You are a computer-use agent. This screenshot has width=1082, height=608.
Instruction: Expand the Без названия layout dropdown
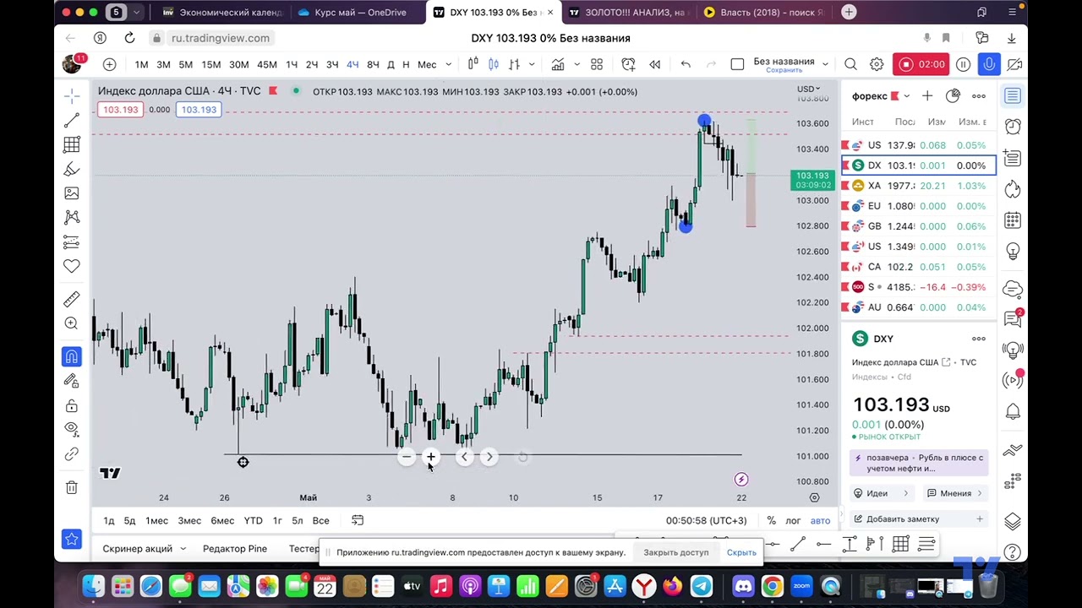(x=825, y=64)
